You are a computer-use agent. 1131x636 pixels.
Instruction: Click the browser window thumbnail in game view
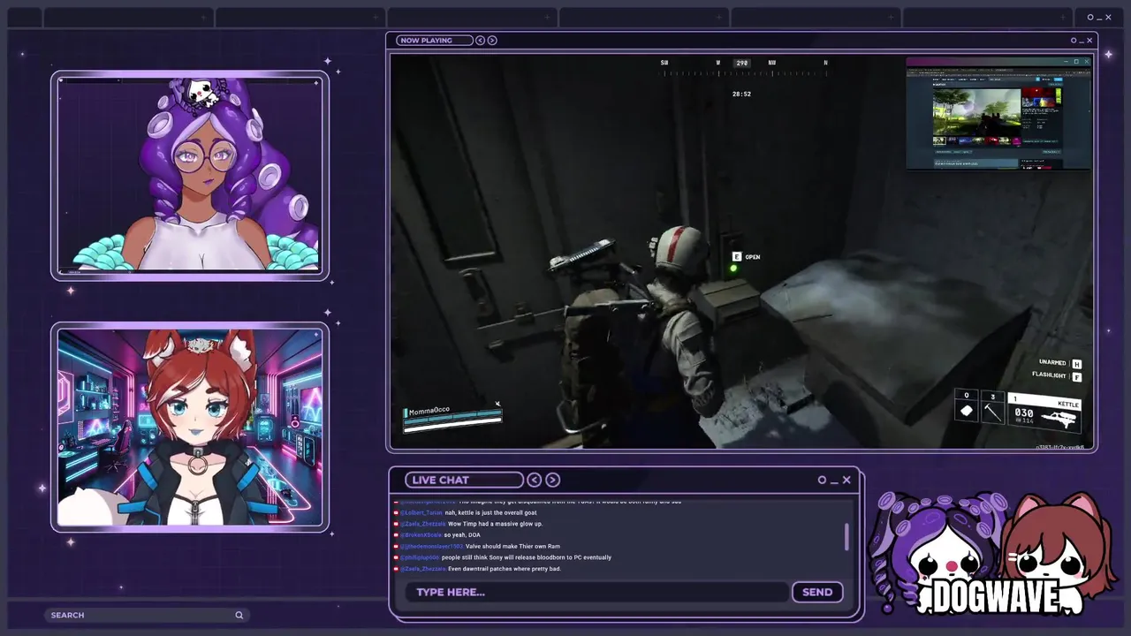pyautogui.click(x=998, y=113)
